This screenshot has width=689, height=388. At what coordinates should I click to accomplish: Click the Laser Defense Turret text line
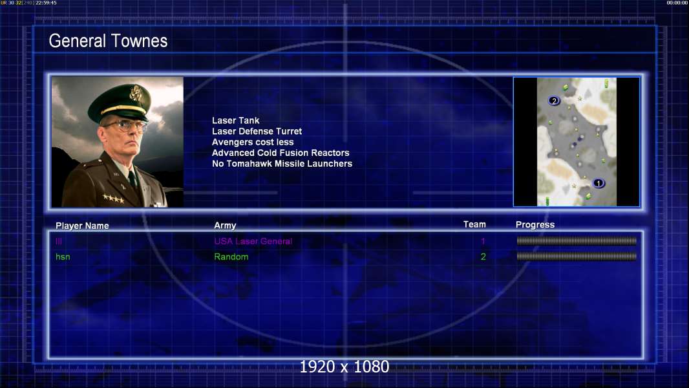click(257, 131)
